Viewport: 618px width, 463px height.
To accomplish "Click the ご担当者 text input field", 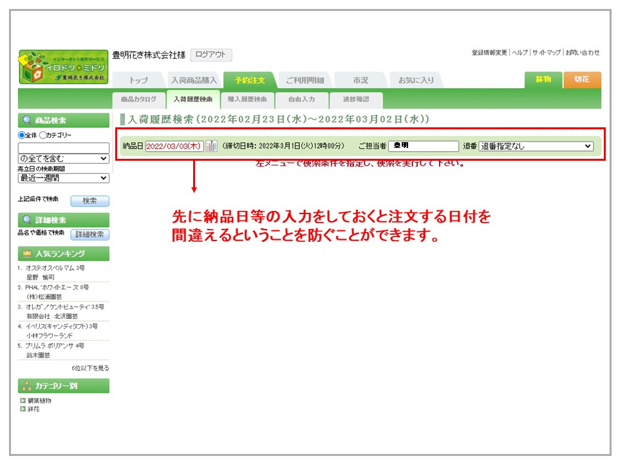I will (424, 146).
